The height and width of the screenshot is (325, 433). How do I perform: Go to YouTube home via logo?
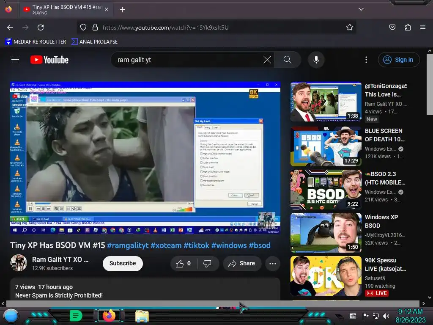pyautogui.click(x=49, y=60)
